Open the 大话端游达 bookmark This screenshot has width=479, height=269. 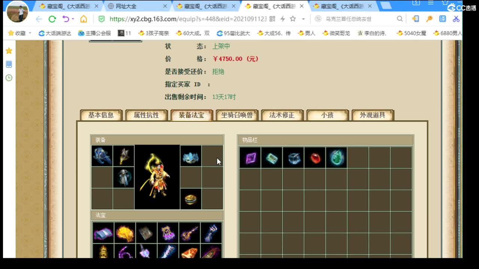click(x=55, y=33)
